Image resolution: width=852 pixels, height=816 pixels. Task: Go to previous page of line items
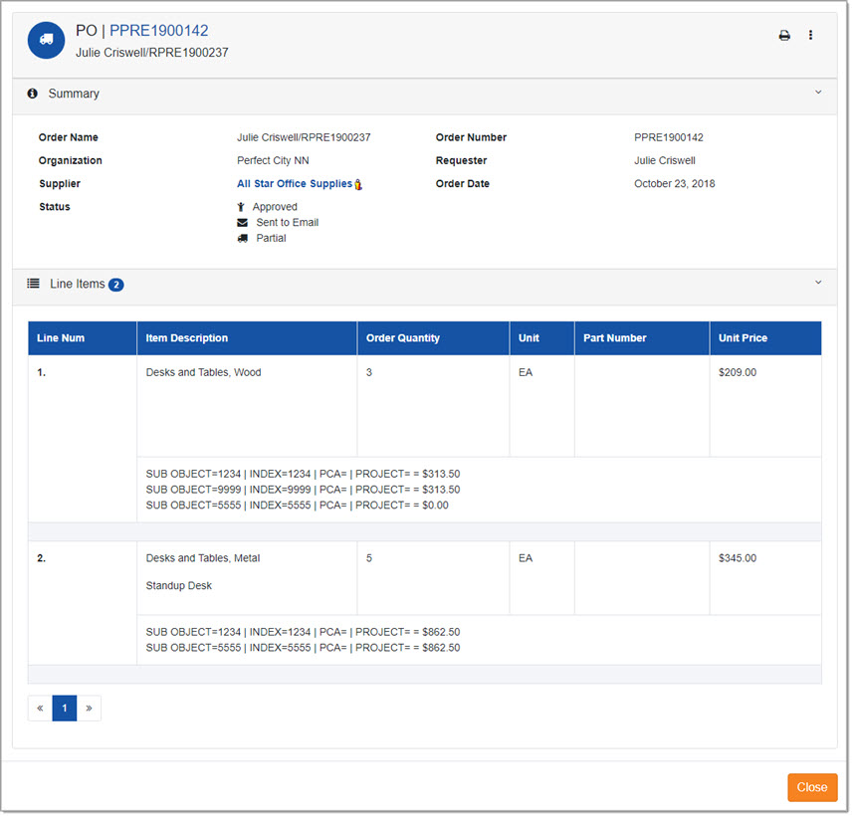click(40, 708)
